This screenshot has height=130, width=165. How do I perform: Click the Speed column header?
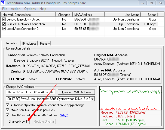[x=149, y=15]
